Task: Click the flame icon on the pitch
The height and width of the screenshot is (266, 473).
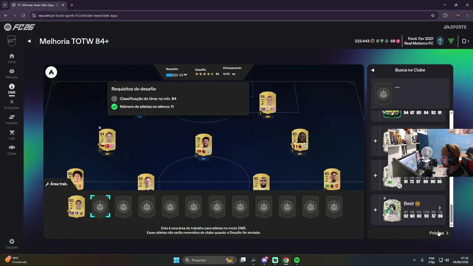Action: 51,72
